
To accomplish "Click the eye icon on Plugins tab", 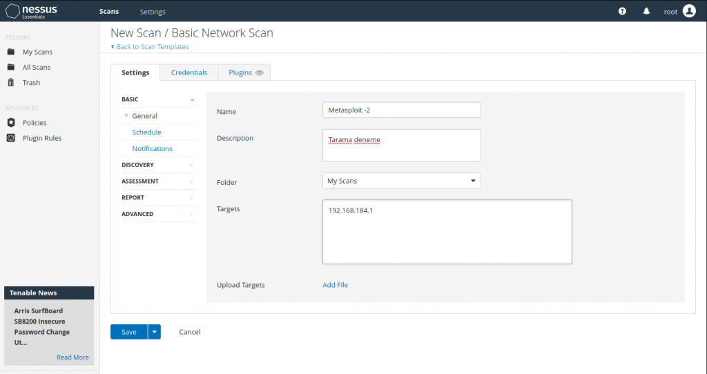I will click(260, 72).
